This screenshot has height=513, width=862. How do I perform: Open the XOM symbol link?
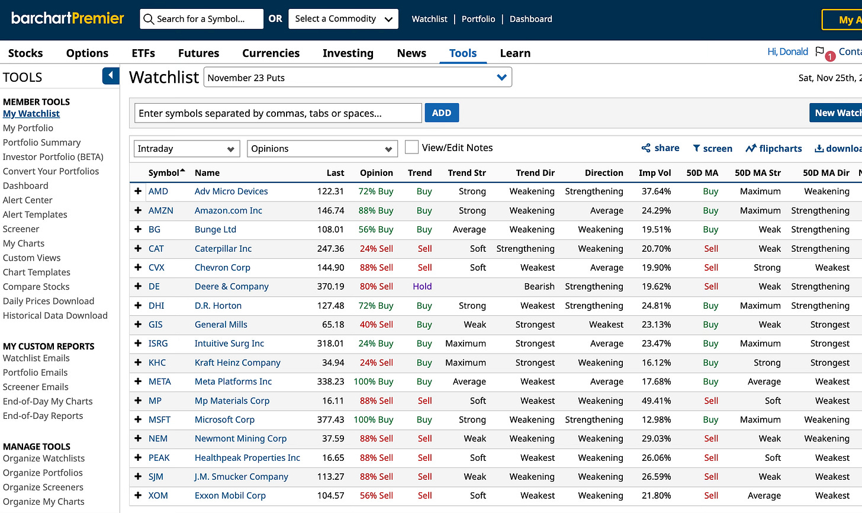(158, 496)
